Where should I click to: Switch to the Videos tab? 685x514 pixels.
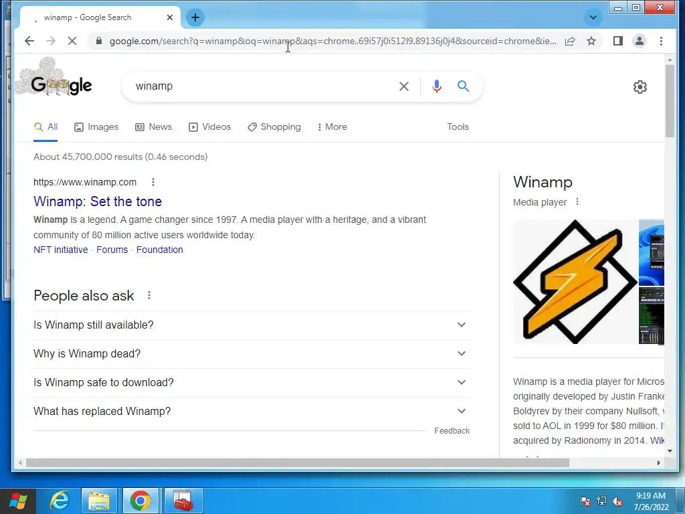click(x=209, y=127)
